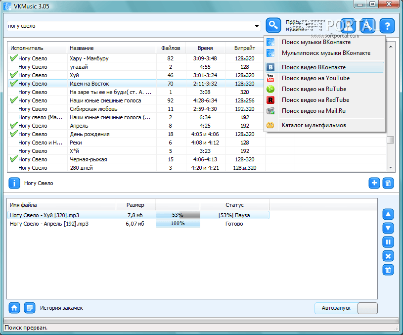Click the green checkmark on the Черная-рыжая row
The height and width of the screenshot is (335, 403).
[x=13, y=159]
